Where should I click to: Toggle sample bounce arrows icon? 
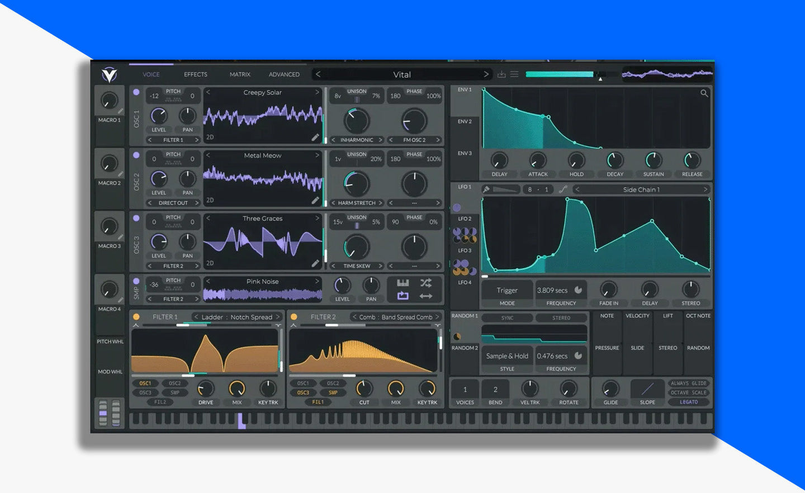point(426,296)
